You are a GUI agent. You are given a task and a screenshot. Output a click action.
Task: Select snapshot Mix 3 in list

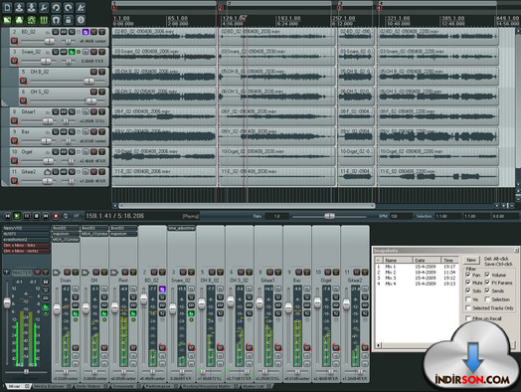click(x=417, y=278)
